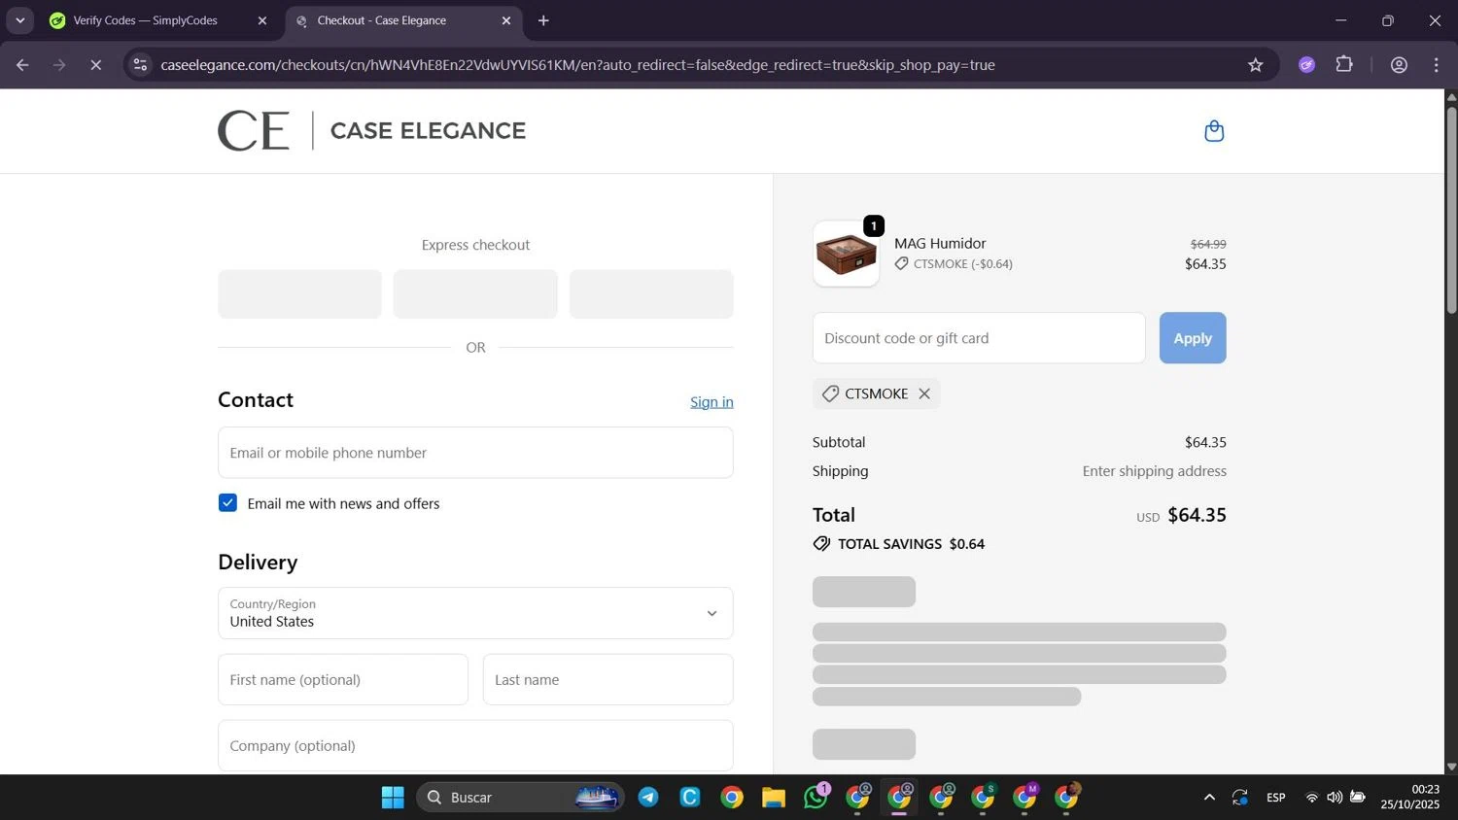1458x820 pixels.
Task: Click the Express checkout heading
Action: [x=475, y=245]
